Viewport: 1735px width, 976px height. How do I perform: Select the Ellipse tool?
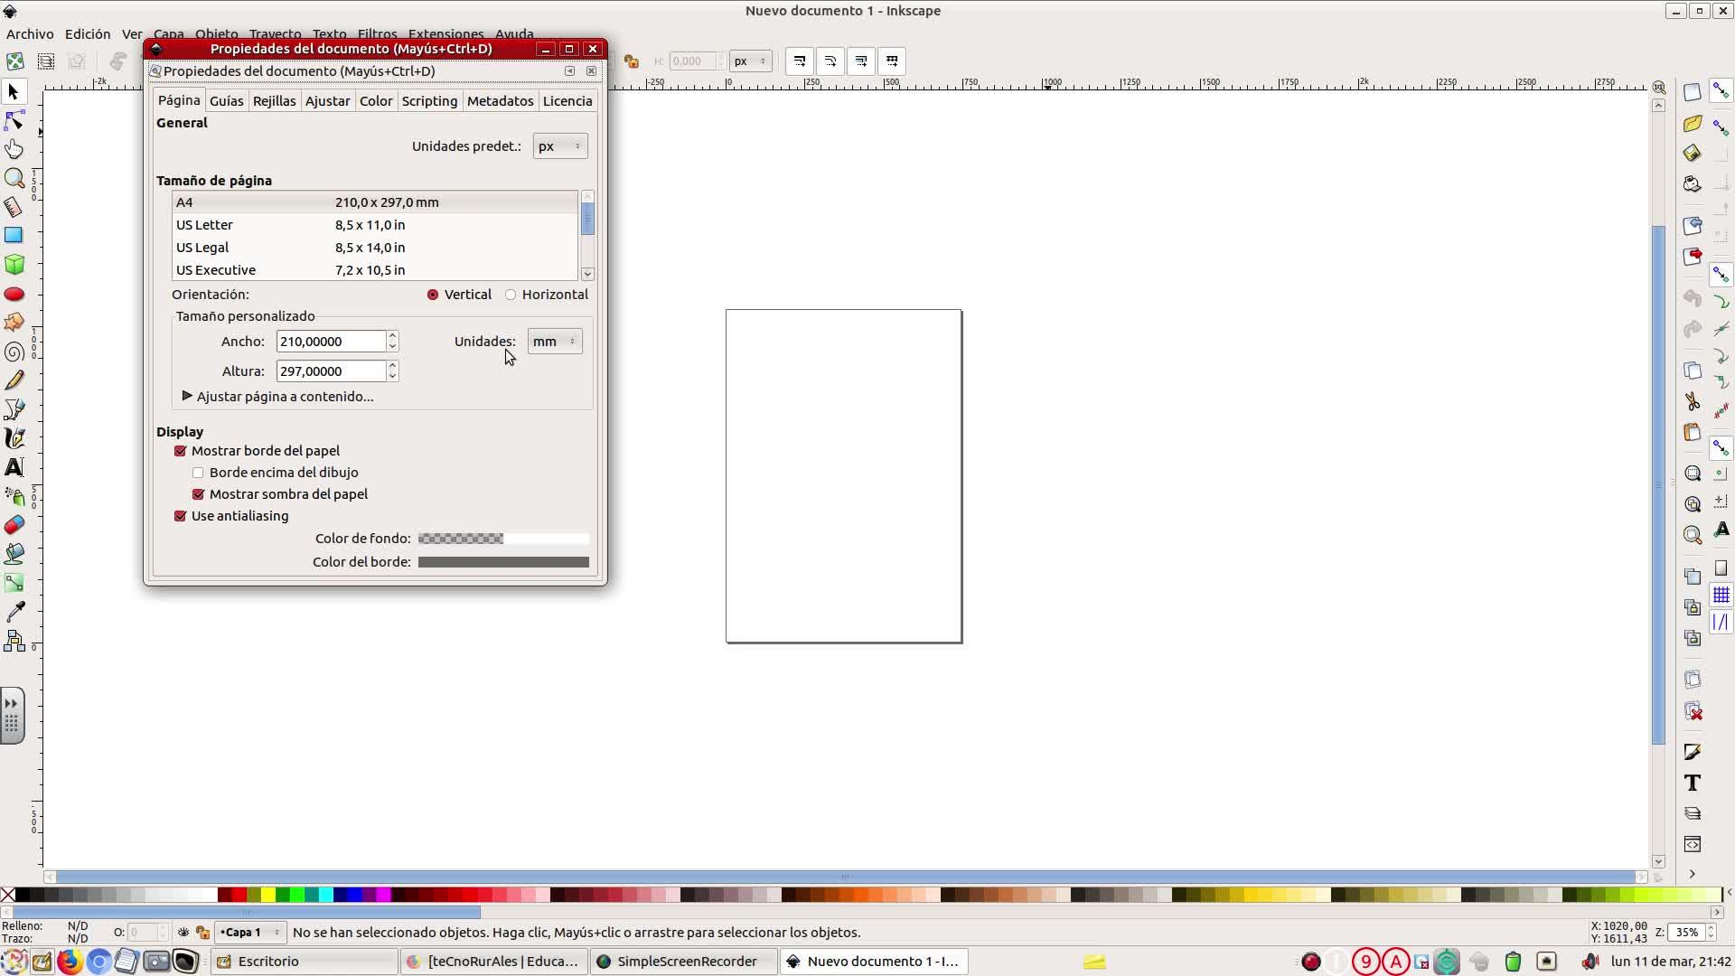tap(14, 294)
